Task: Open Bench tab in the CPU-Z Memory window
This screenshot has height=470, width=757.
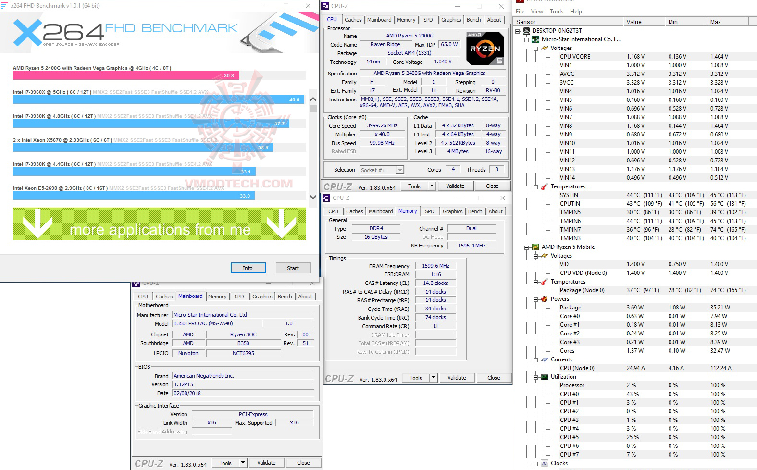Action: (x=475, y=211)
